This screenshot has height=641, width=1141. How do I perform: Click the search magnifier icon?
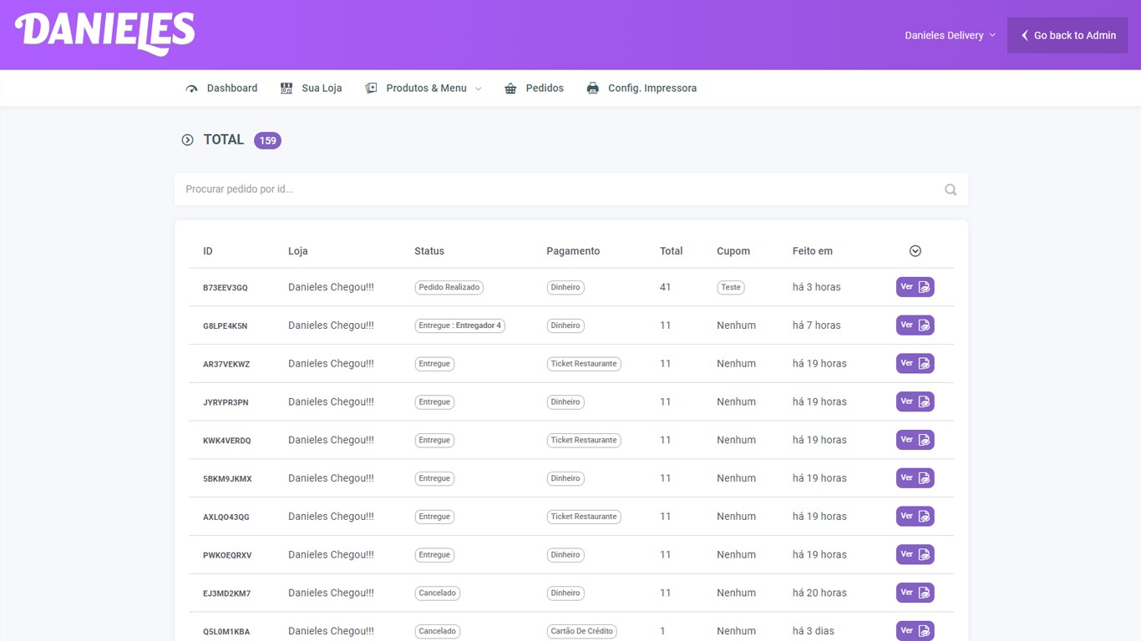click(x=951, y=189)
